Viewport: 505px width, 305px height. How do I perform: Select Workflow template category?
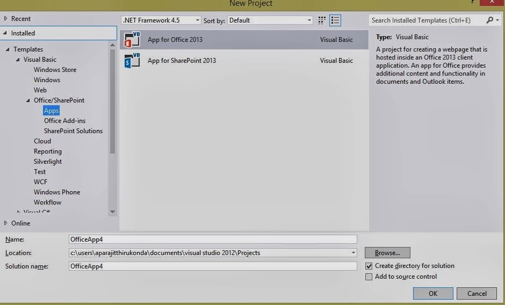coord(47,202)
